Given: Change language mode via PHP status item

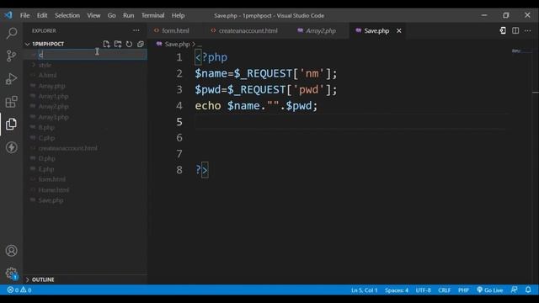Looking at the screenshot, I should coord(463,290).
